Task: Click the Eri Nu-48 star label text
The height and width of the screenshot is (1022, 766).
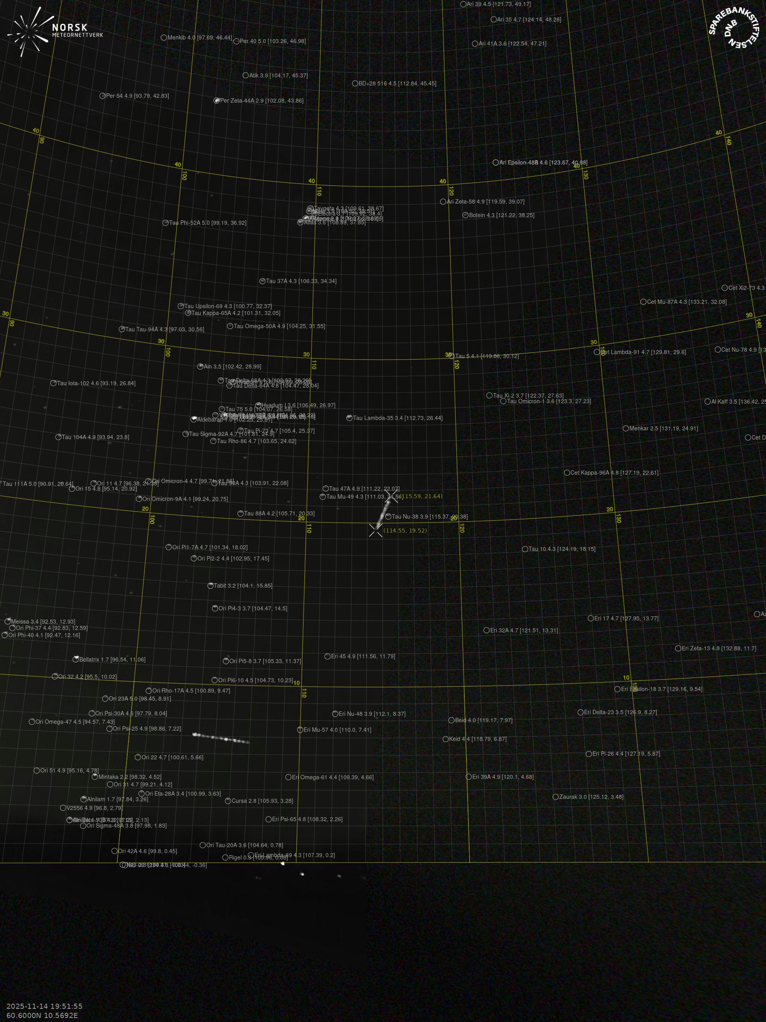Action: pyautogui.click(x=372, y=713)
